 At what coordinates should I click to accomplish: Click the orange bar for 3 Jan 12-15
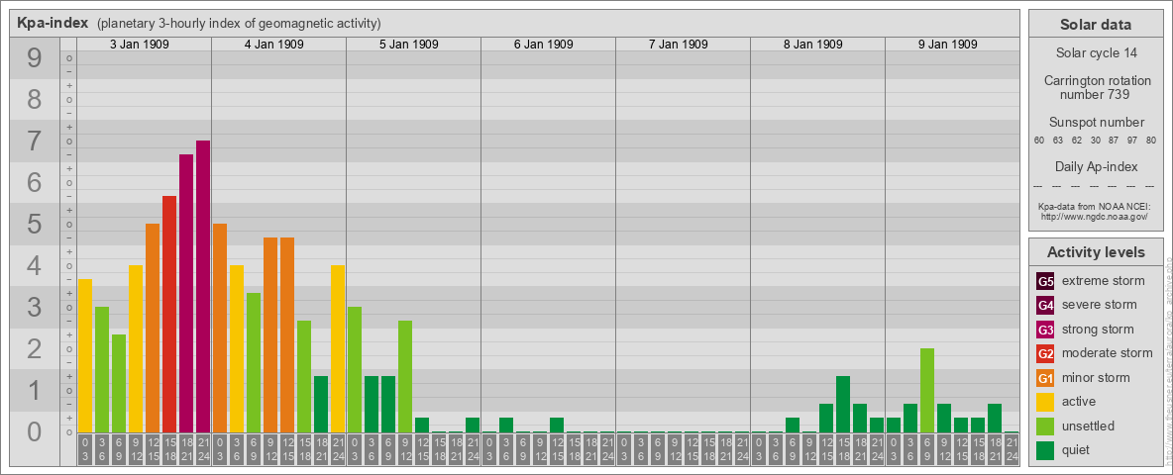point(153,329)
